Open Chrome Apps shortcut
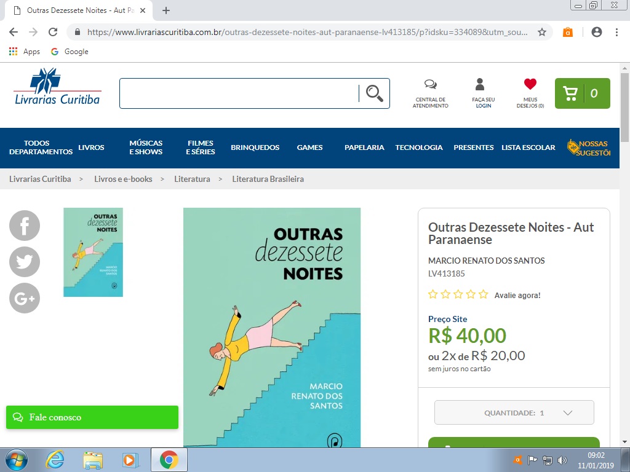 (x=25, y=52)
